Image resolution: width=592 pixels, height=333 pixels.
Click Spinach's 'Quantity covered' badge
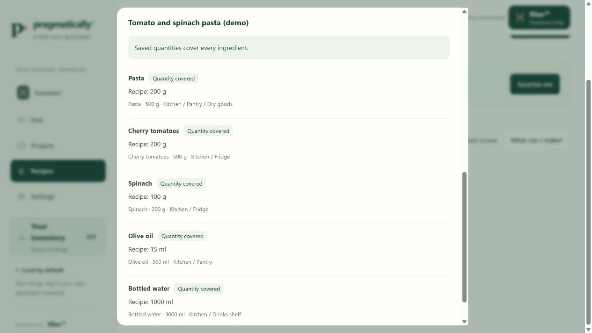click(x=181, y=184)
